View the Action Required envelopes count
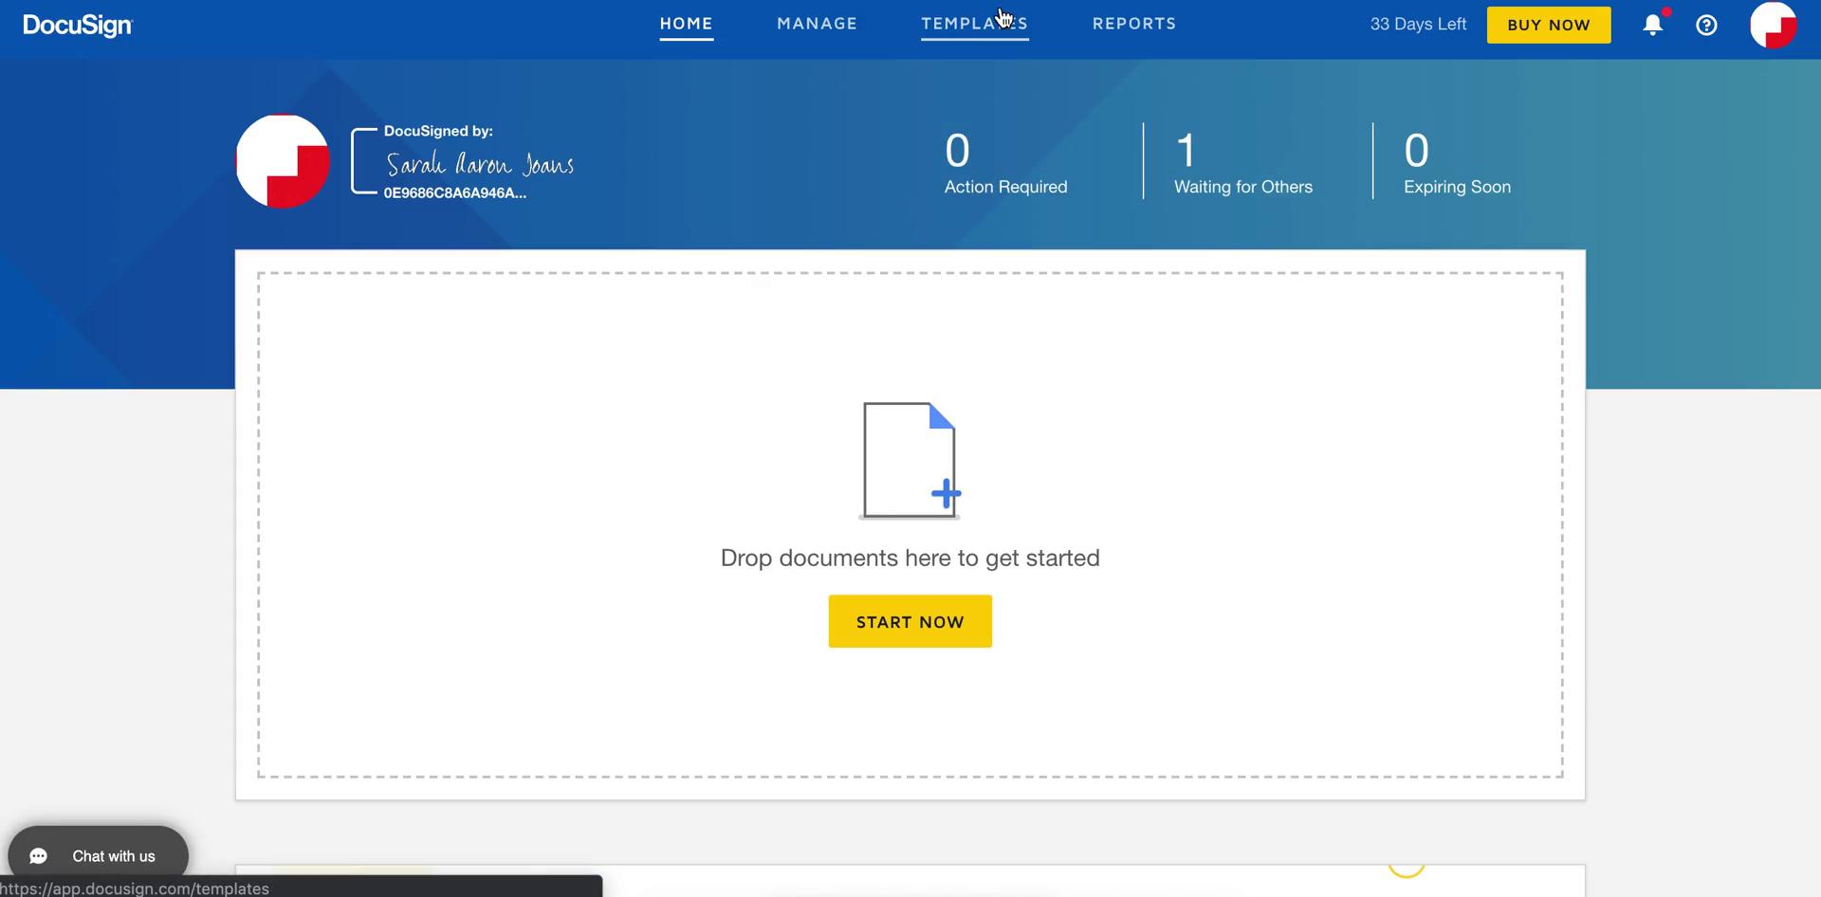Image resolution: width=1821 pixels, height=897 pixels. pyautogui.click(x=1006, y=163)
